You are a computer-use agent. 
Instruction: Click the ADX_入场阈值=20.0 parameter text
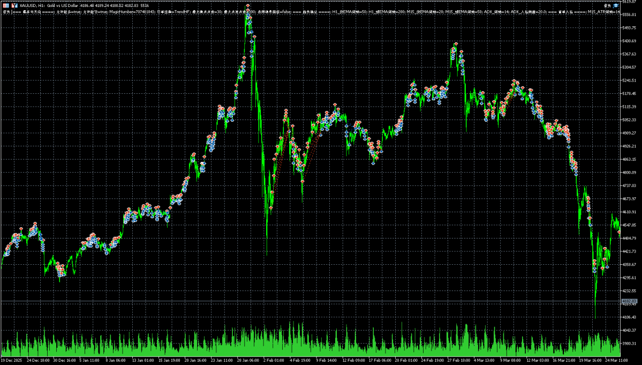(528, 12)
